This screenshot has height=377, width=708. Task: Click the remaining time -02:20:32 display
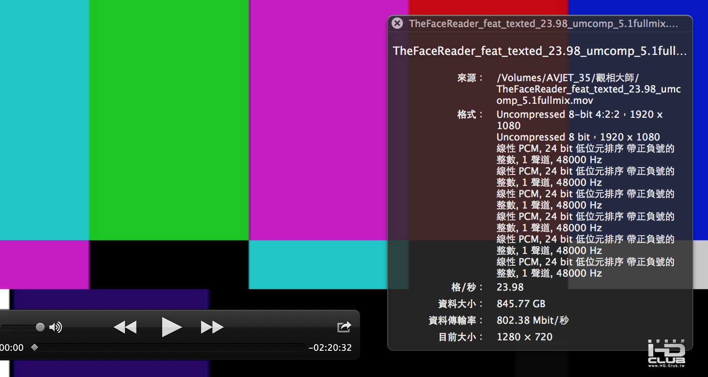330,348
